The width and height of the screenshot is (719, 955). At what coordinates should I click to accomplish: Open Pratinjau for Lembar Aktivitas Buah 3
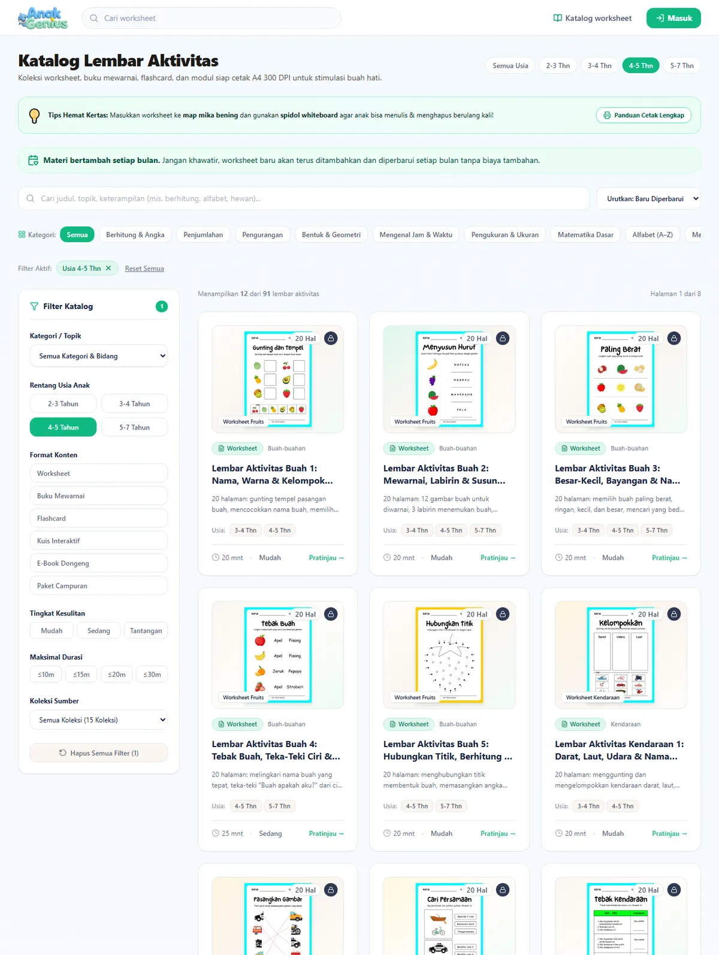[x=669, y=558]
